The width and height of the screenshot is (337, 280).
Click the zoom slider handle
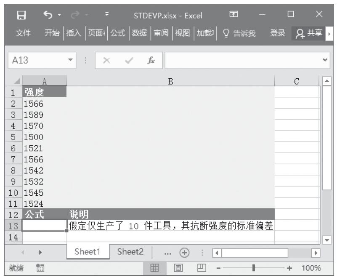pos(253,268)
